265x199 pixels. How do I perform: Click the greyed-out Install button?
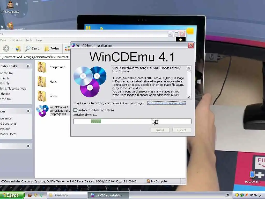[x=160, y=130]
